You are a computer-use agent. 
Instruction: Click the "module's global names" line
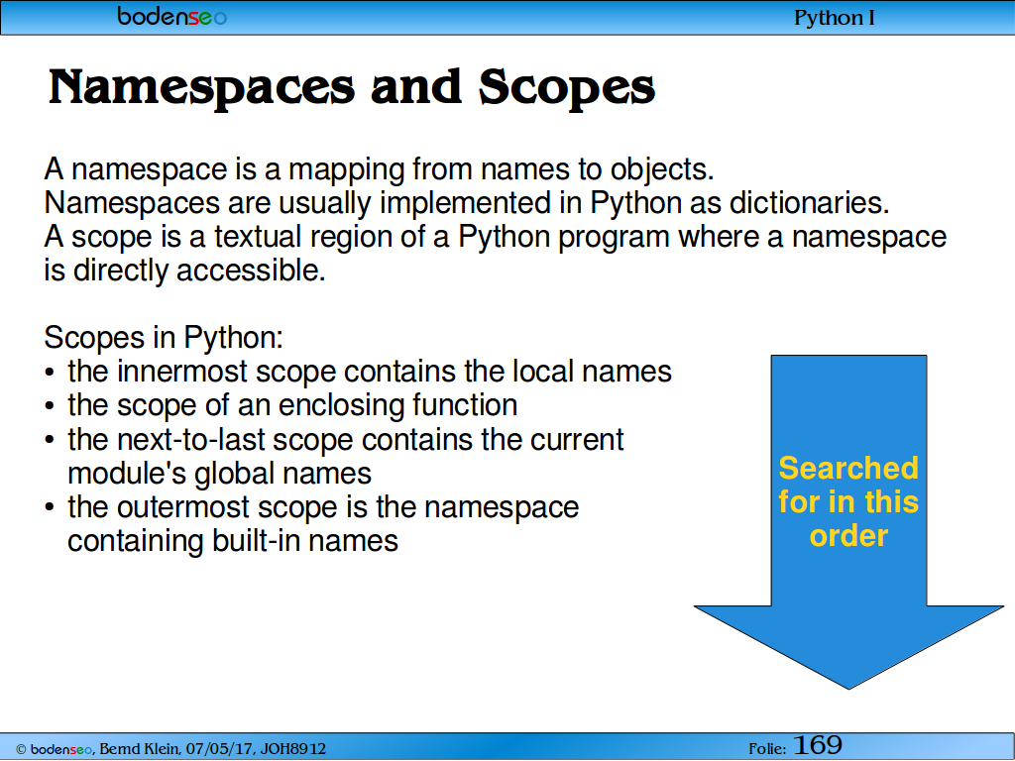point(219,473)
